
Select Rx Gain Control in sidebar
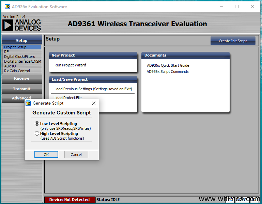[x=17, y=71]
